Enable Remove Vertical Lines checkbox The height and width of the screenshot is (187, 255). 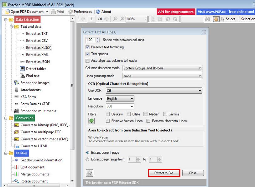pos(108,121)
